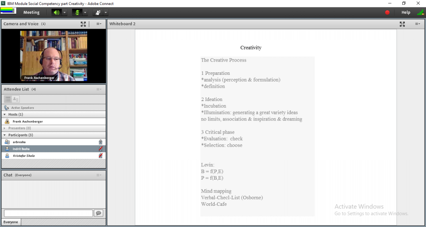
Task: Click 'The Creative Process' line on whiteboard
Action: pos(223,60)
